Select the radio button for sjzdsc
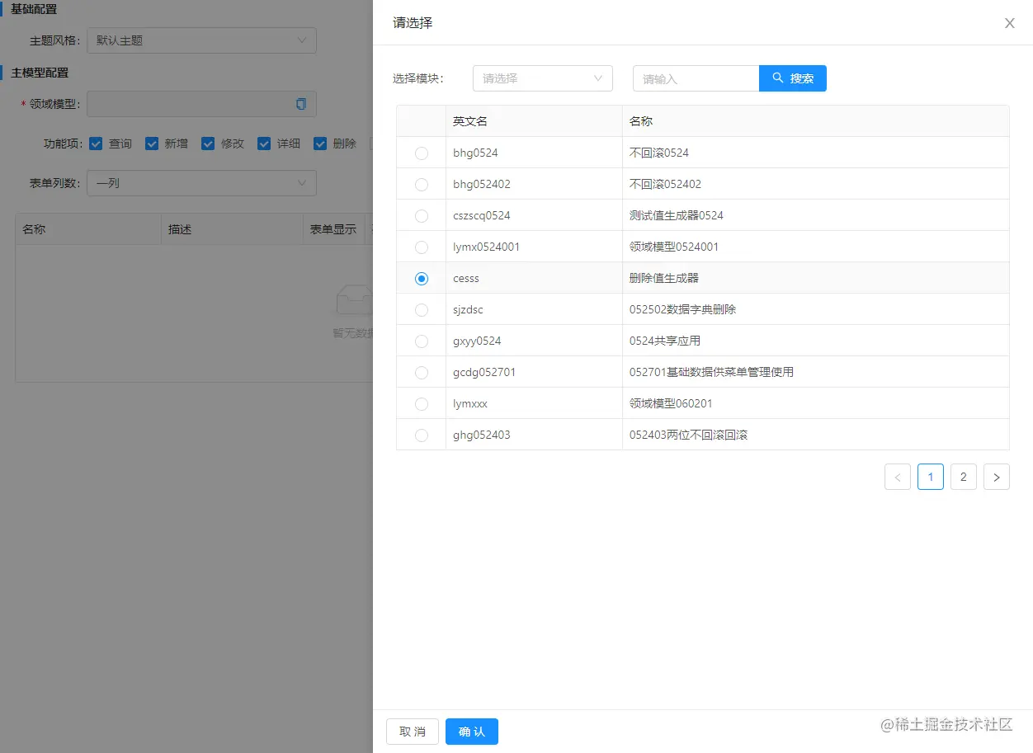The height and width of the screenshot is (753, 1033). pos(422,309)
